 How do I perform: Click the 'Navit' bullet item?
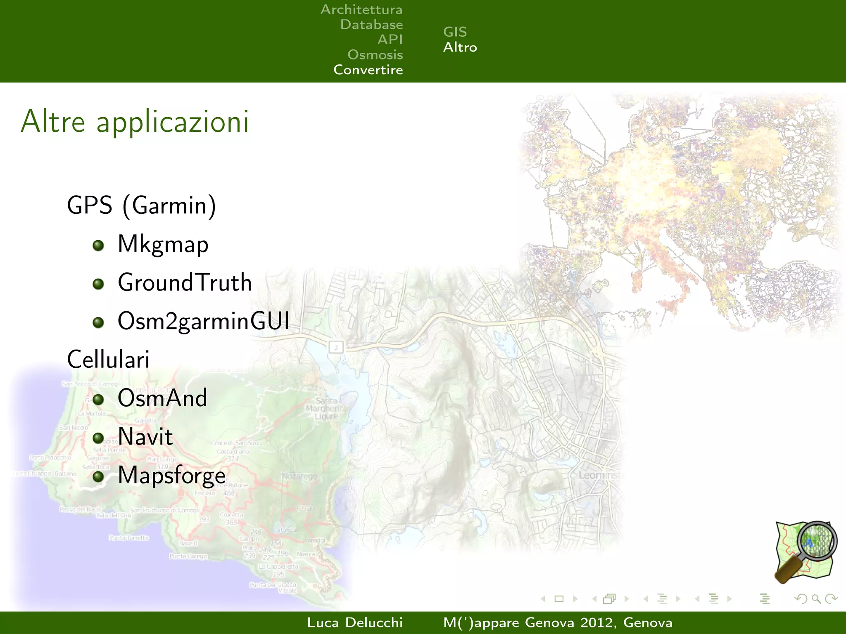pos(145,436)
